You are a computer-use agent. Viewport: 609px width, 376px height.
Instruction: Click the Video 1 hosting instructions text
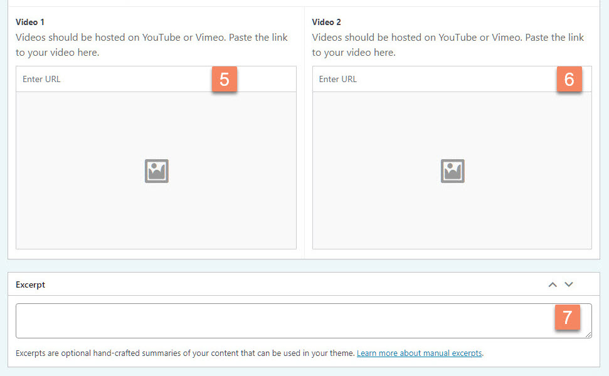[152, 45]
